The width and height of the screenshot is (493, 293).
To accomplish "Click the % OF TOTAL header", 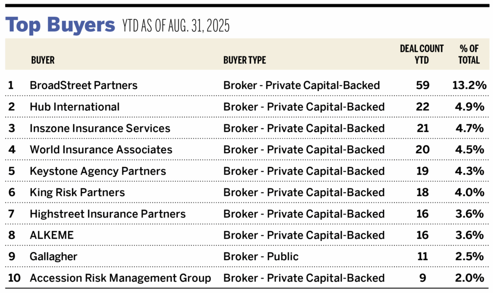I will [468, 54].
